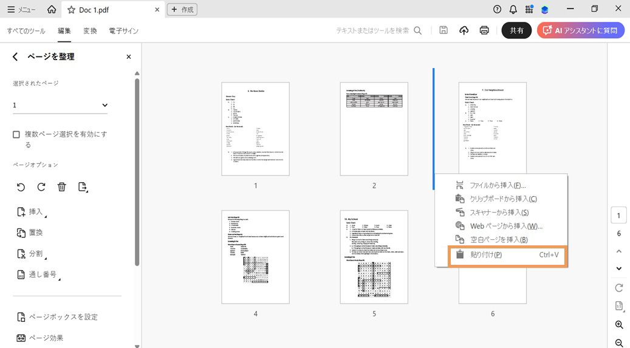Viewport: 630px width, 348px height.
Task: Open the apps grid icon
Action: coord(529,9)
